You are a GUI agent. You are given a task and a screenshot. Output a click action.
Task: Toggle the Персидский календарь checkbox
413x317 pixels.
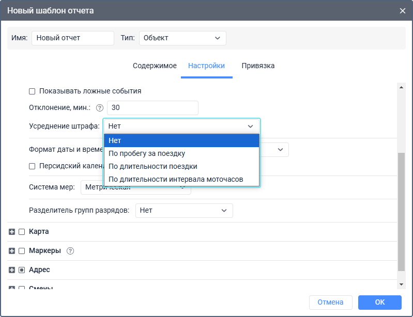click(x=32, y=166)
